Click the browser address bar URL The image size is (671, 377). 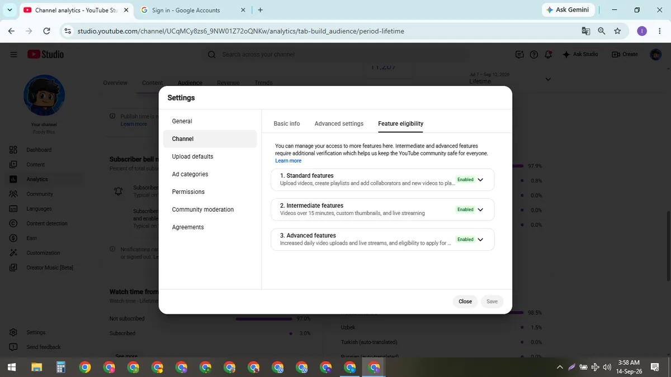(x=240, y=31)
